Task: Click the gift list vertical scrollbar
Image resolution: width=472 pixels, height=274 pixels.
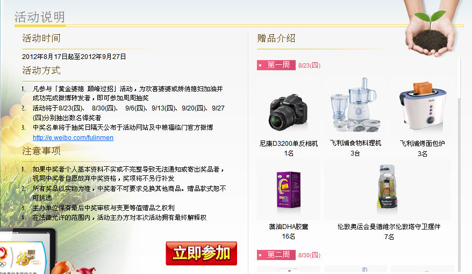Action: click(x=459, y=165)
